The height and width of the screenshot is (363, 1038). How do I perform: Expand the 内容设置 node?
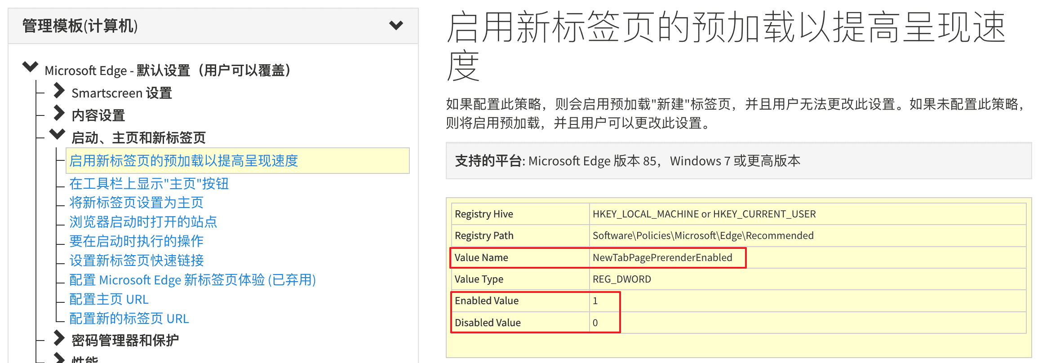pyautogui.click(x=59, y=113)
